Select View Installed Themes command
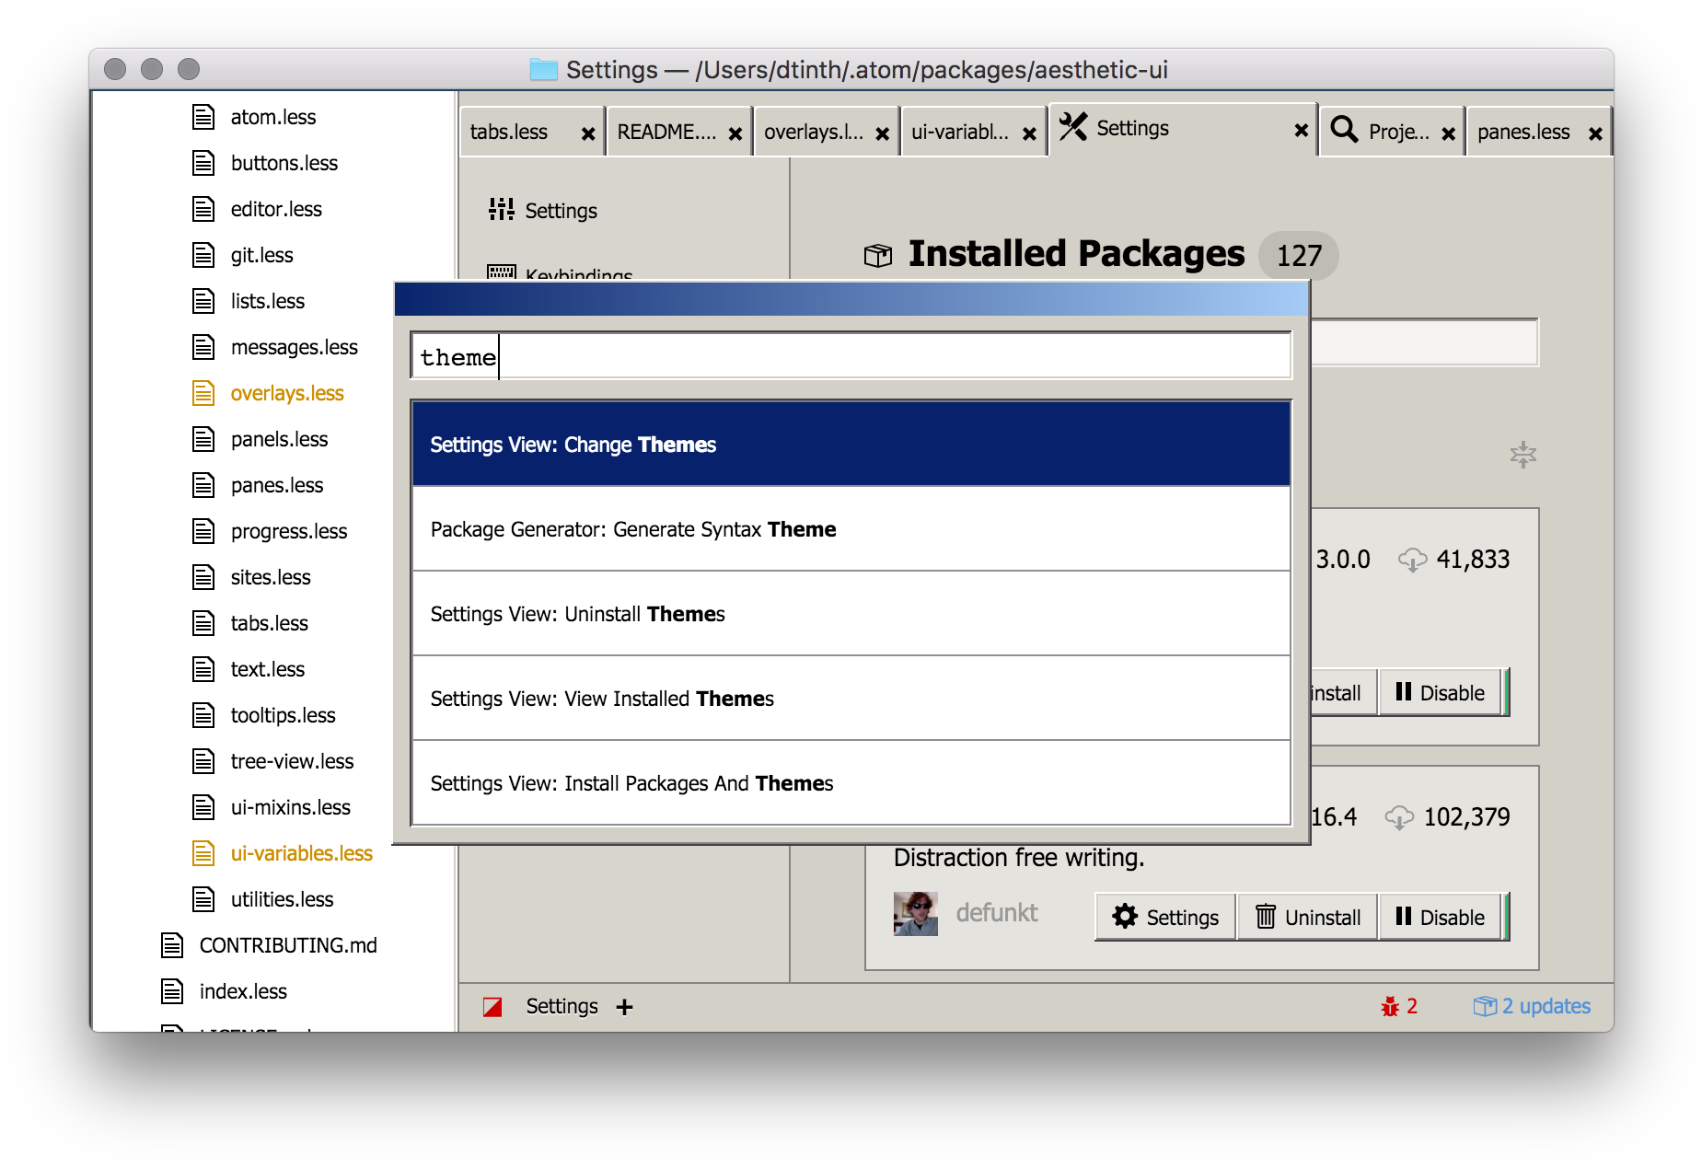Viewport: 1702px width, 1168px height. pyautogui.click(x=851, y=699)
